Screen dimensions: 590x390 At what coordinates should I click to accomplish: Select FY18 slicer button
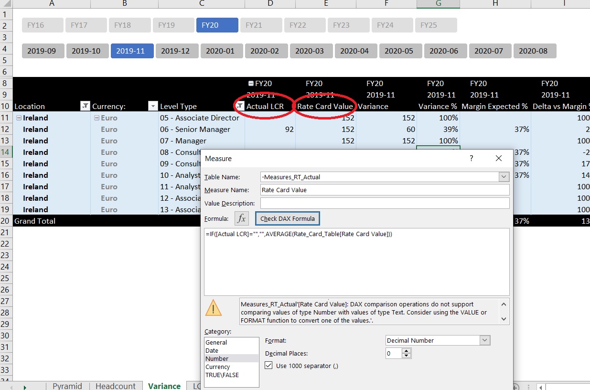pyautogui.click(x=130, y=25)
